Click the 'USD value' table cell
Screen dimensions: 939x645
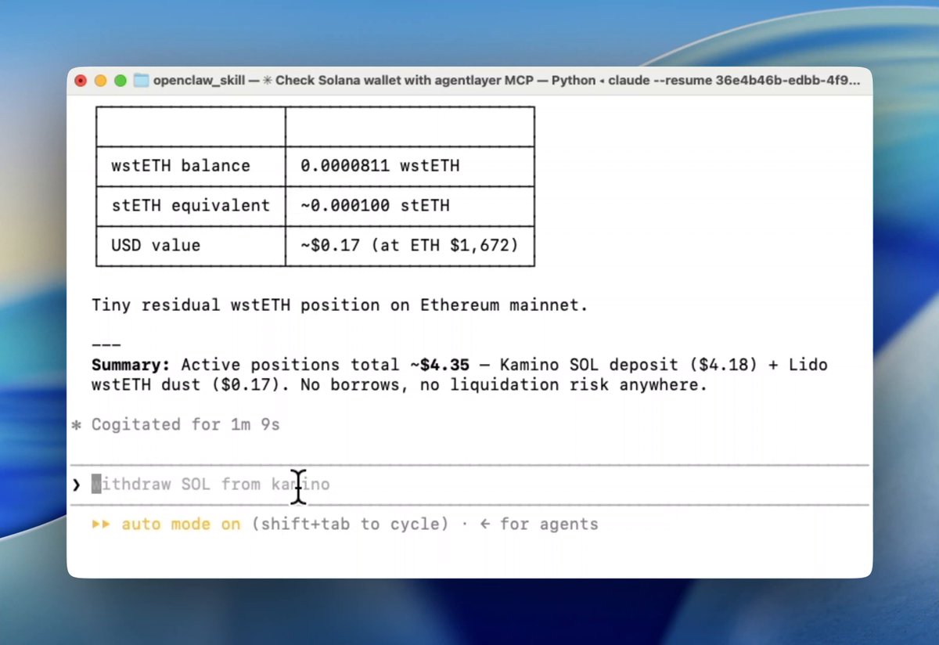[190, 246]
